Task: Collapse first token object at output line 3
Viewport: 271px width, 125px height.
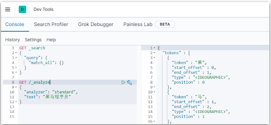Action: 154,58
